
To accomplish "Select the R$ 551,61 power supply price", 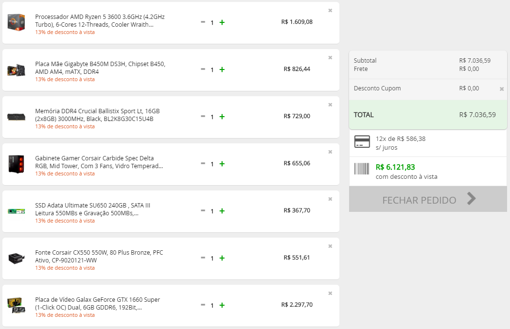I will (297, 258).
